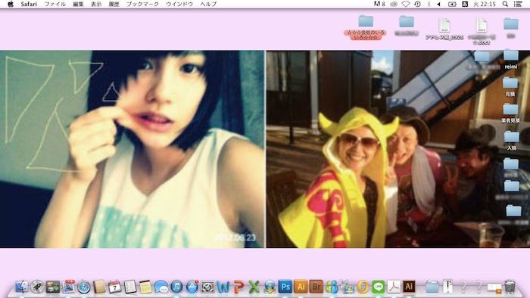The width and height of the screenshot is (530, 298).
Task: Launch Adobe Bridge from the Dock
Action: (316, 287)
